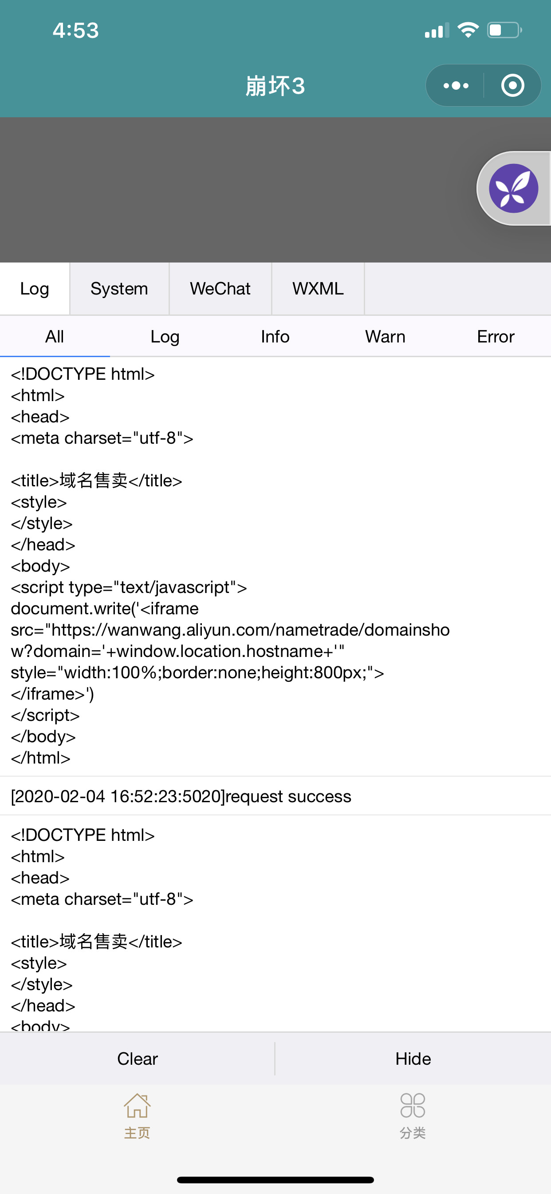Close the mini program with the circle icon
This screenshot has width=551, height=1194.
click(512, 86)
